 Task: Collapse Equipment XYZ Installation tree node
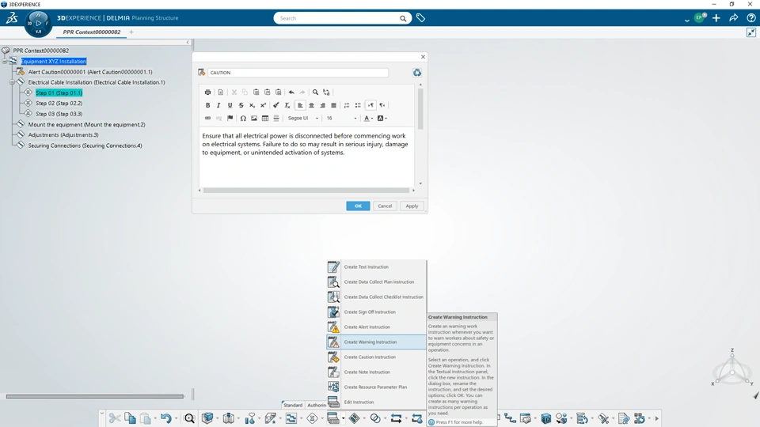(5, 61)
